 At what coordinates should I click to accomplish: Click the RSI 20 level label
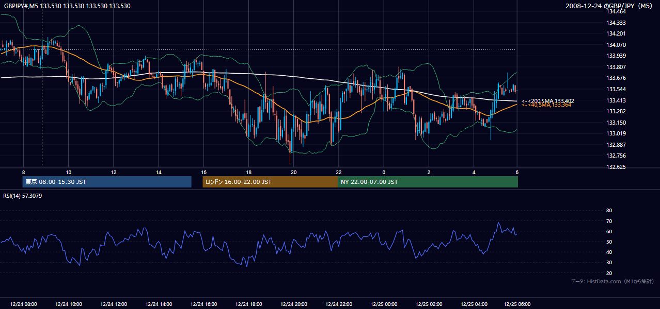[x=609, y=273]
